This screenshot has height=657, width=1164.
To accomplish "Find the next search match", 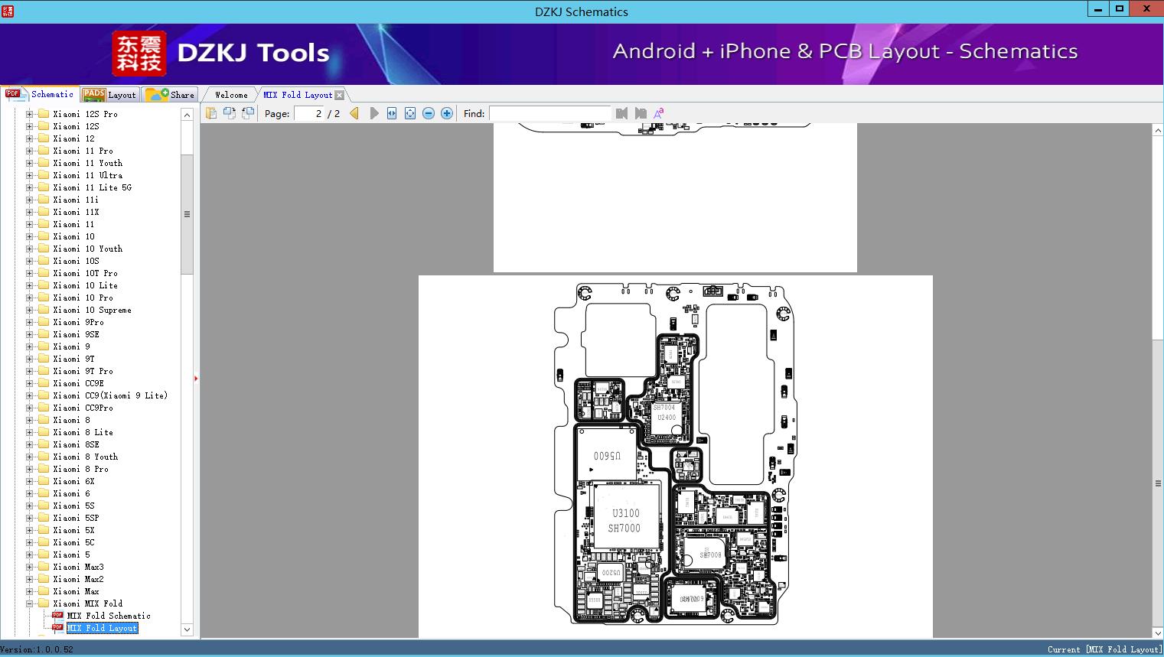I will pos(641,113).
